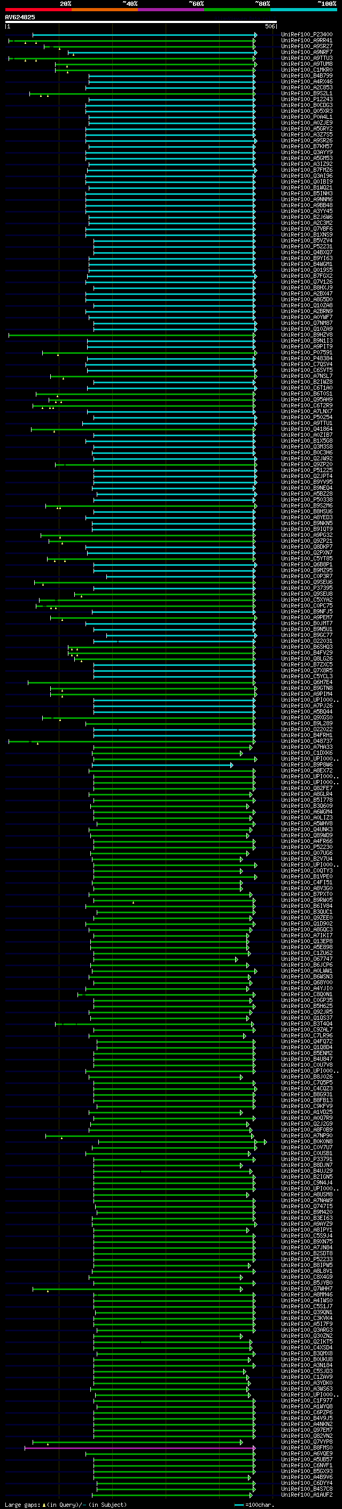Open hit UniRef100_A3Z7S5
342x1509 pixels.
[307, 135]
